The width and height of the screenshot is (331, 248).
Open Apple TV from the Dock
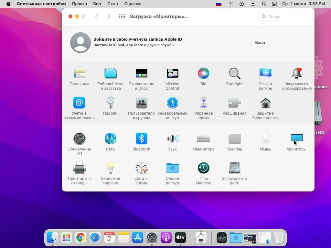(x=180, y=238)
